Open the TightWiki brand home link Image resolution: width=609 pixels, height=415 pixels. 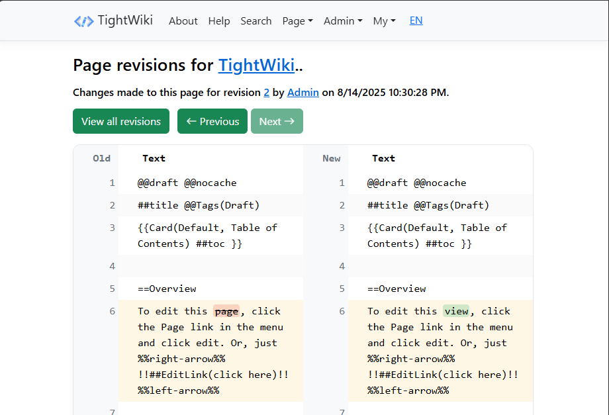click(113, 21)
